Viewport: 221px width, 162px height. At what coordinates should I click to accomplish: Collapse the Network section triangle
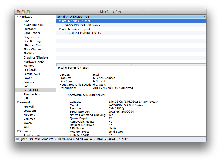click(x=18, y=102)
